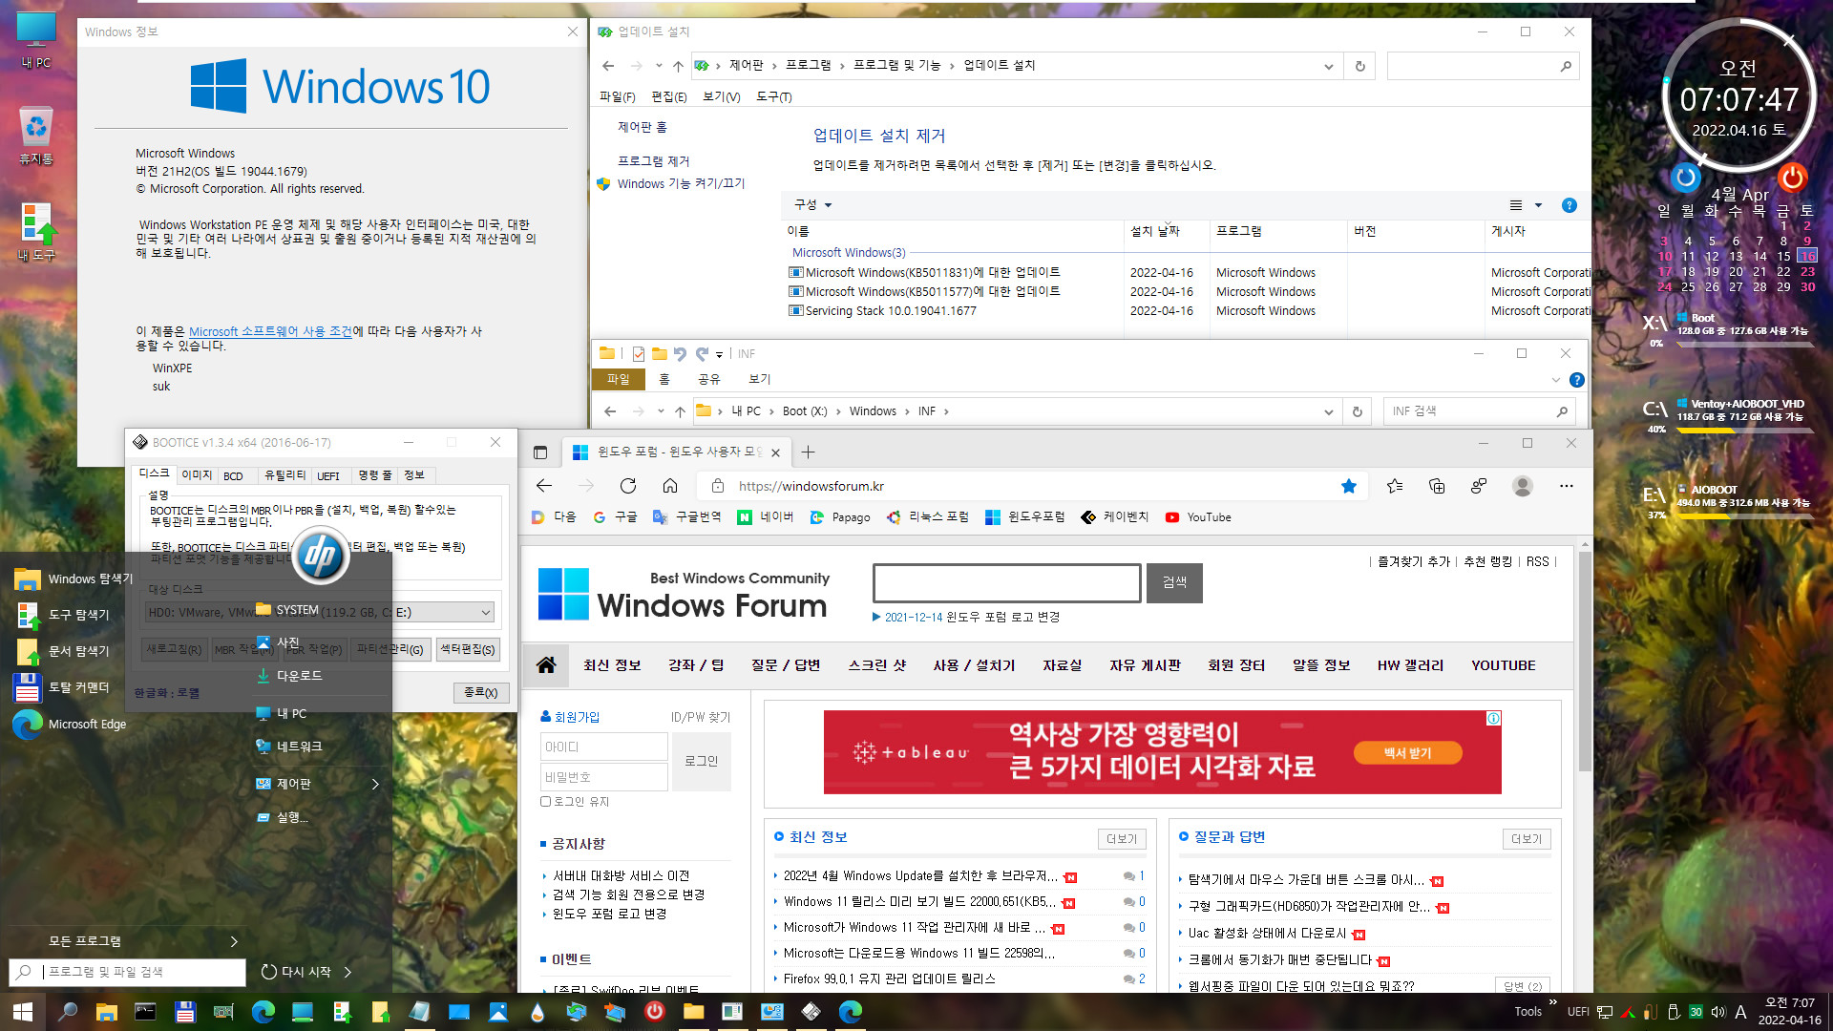This screenshot has width=1833, height=1031.
Task: Open Edge profile avatar
Action: click(x=1523, y=486)
